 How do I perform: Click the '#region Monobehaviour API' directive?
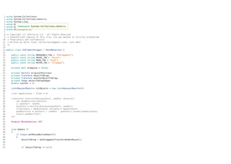27,122
